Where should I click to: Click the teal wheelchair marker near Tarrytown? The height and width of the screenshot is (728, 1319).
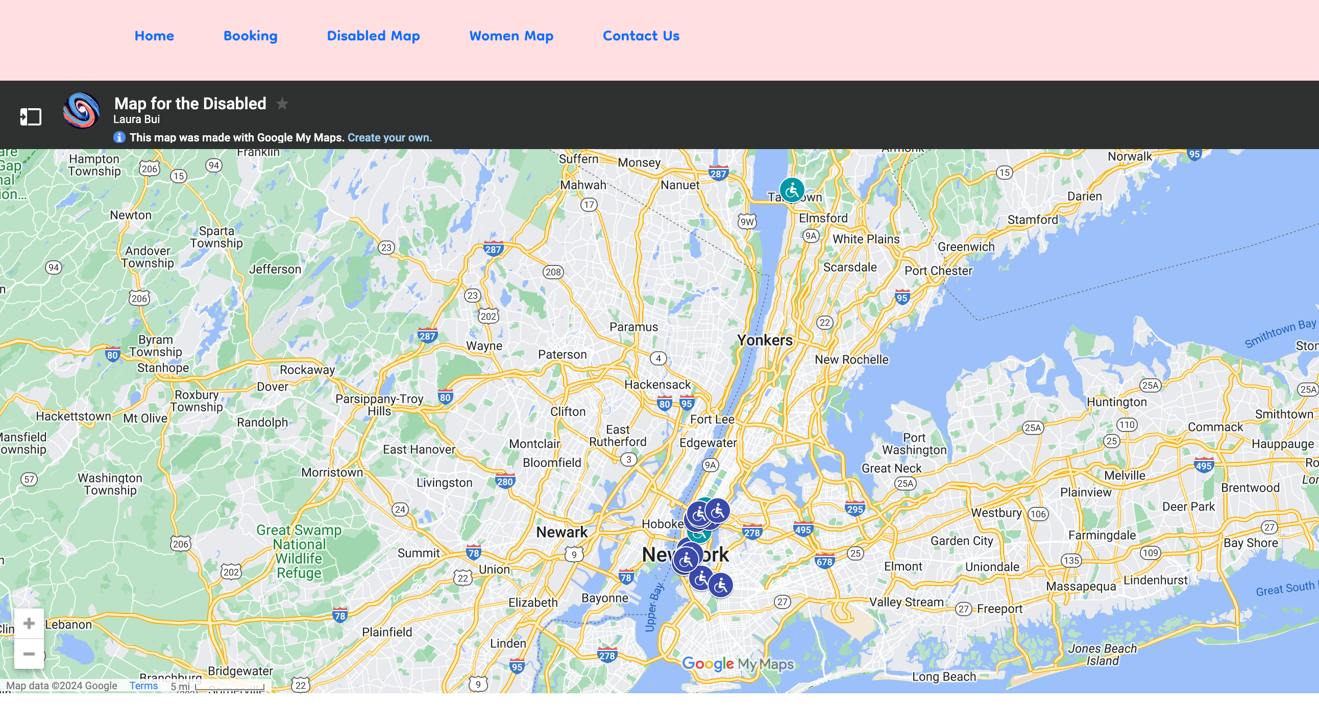792,190
